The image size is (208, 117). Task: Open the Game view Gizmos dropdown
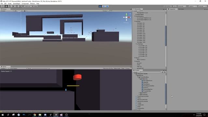[x=128, y=69]
